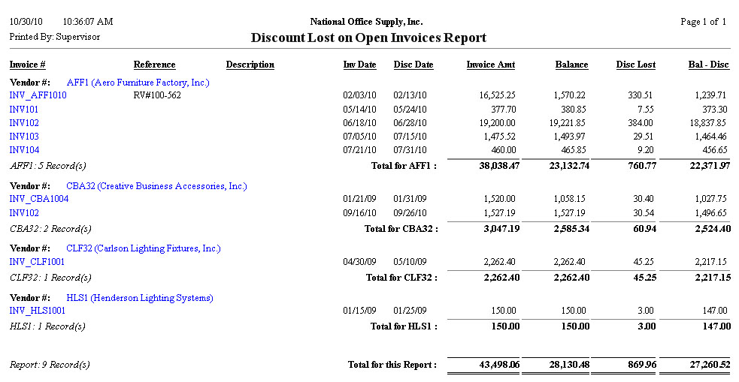Click INV102 under Creative Business Accessories vendor

[24, 212]
